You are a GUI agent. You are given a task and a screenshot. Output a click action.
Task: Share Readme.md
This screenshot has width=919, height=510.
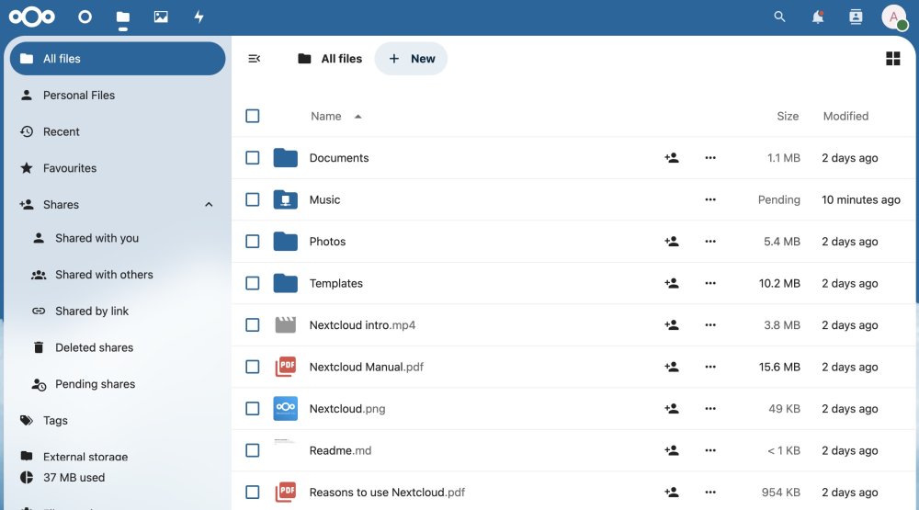coord(672,450)
